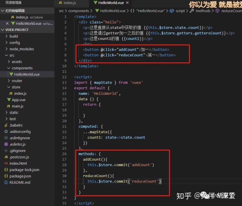The image size is (242, 206).
Task: Click the HelloWorld.vue breadcrumb segment
Action: pos(113,11)
